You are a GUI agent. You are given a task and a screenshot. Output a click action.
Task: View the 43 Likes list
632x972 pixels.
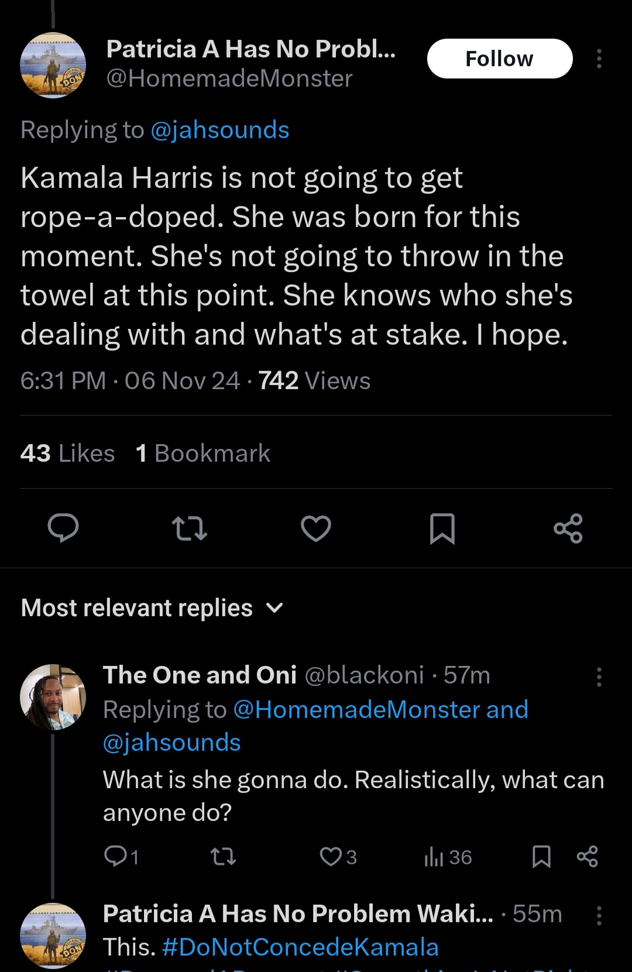click(67, 453)
